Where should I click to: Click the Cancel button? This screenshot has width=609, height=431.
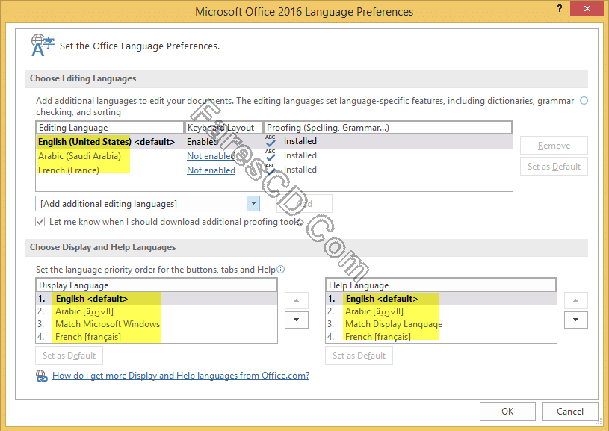[x=570, y=411]
